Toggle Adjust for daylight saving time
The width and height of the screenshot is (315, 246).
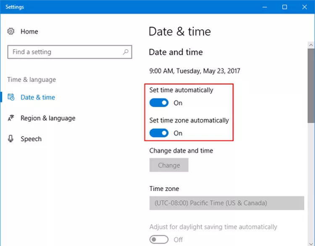159,240
